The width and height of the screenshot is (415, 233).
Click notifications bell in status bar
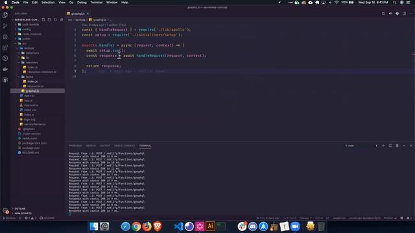pyautogui.click(x=409, y=218)
